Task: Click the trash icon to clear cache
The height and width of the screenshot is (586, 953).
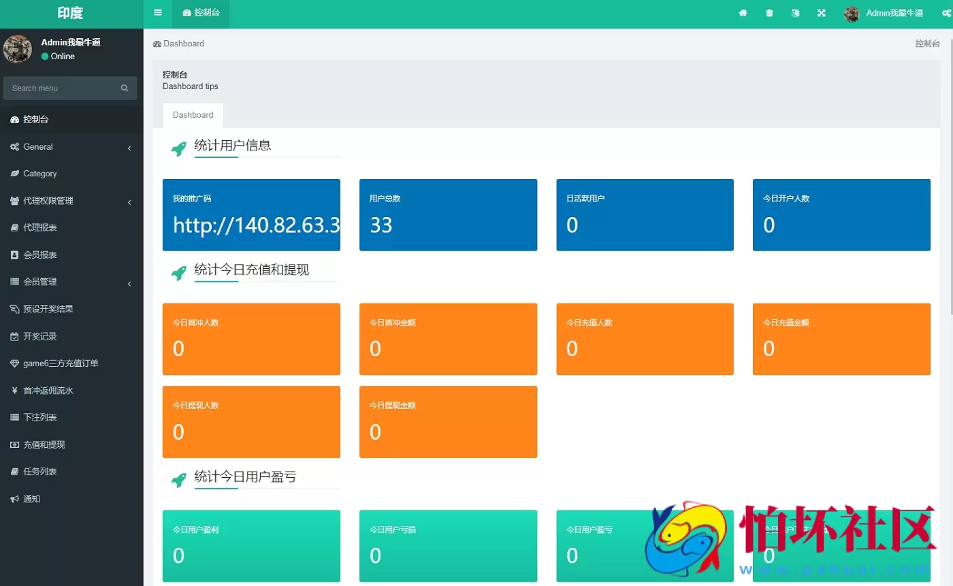Action: [769, 13]
